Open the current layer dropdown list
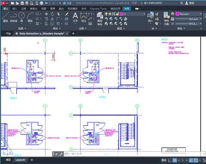 tap(133, 14)
